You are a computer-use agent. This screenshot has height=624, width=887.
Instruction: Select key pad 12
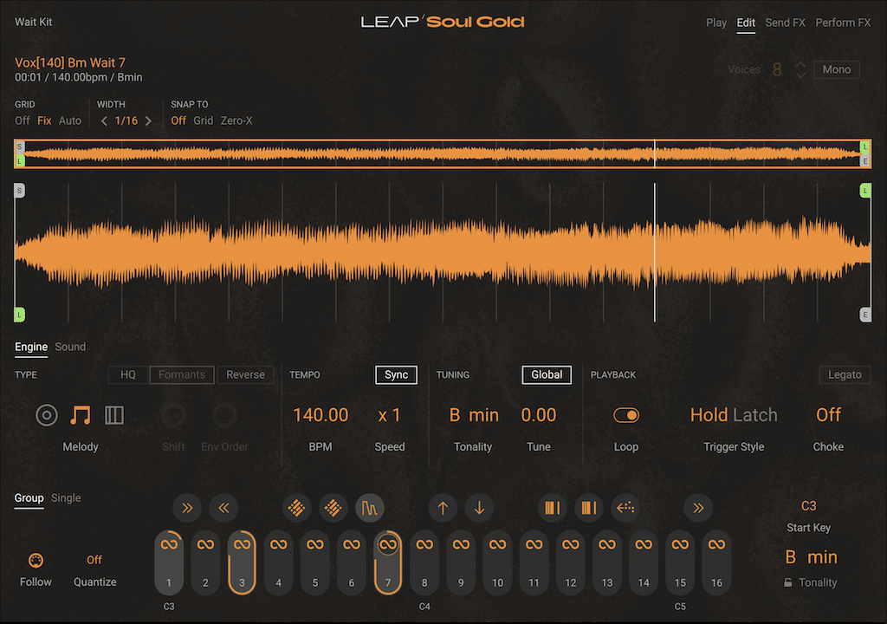pyautogui.click(x=570, y=562)
